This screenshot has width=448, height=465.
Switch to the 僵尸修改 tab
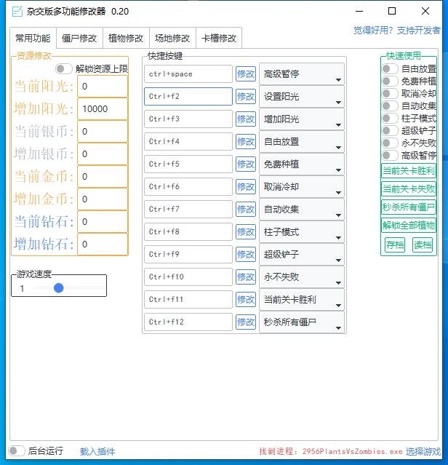(79, 39)
